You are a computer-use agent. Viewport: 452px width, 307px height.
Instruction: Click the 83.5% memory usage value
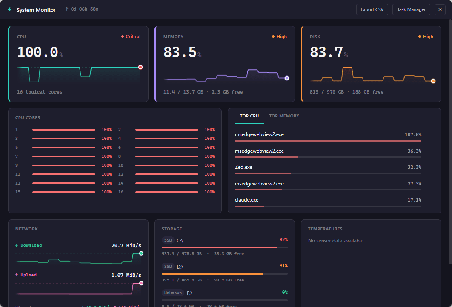182,52
